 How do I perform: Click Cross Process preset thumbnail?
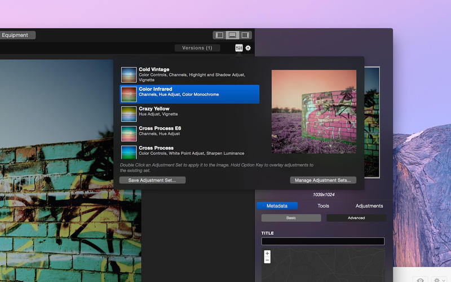(129, 152)
